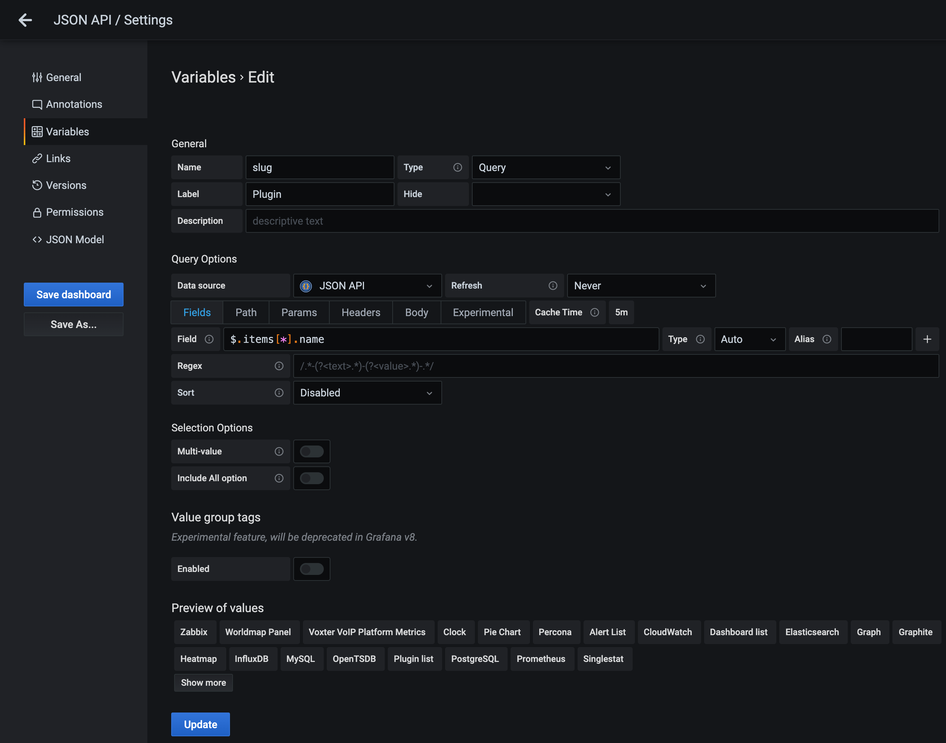This screenshot has width=946, height=743.
Task: Enable the Include All option toggle
Action: (x=312, y=478)
